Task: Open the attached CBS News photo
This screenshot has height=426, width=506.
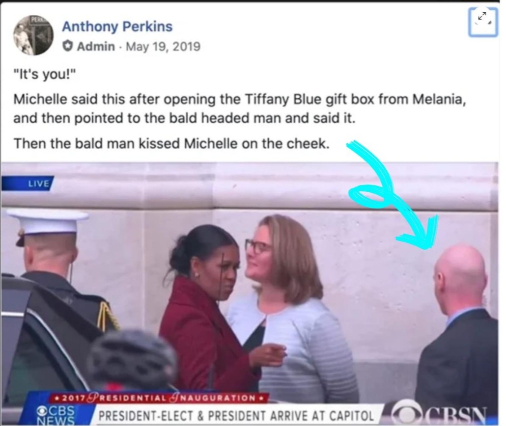Action: [249, 294]
